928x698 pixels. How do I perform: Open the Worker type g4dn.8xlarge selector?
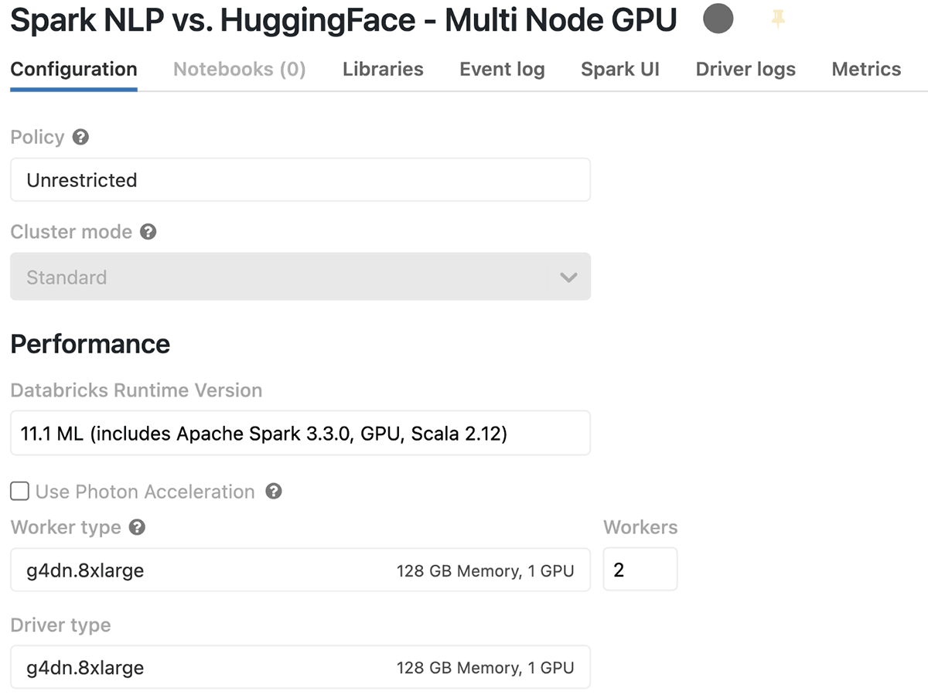(x=300, y=570)
